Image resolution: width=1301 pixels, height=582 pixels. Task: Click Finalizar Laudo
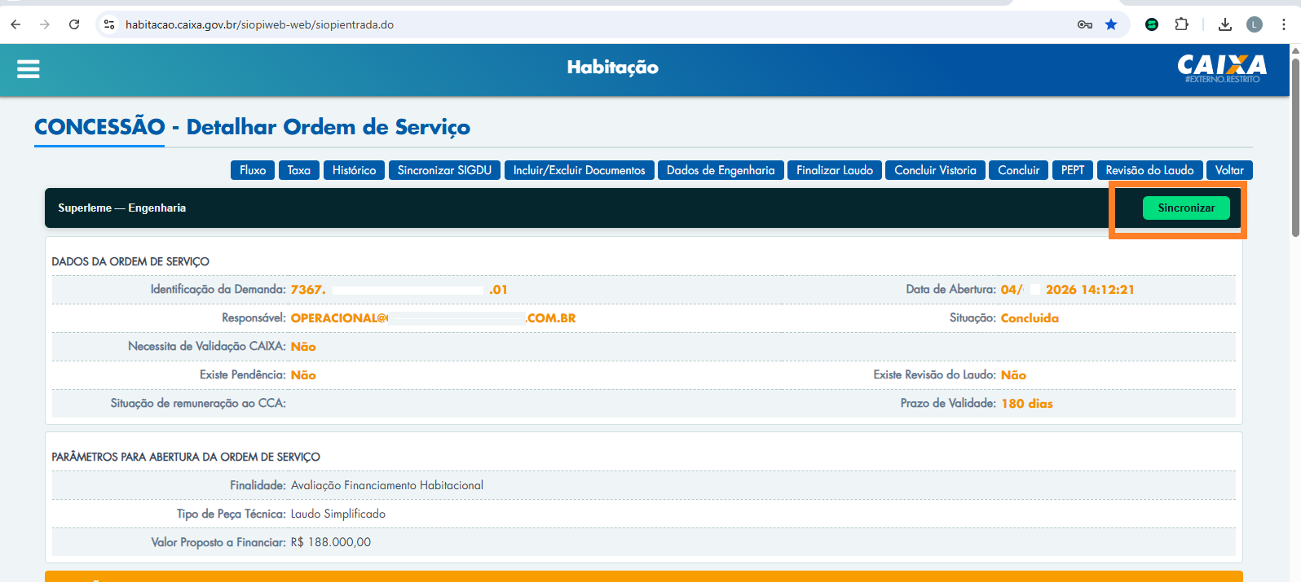click(x=834, y=170)
